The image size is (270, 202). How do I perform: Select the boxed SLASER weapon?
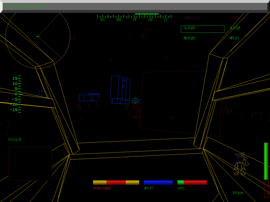coord(202,29)
